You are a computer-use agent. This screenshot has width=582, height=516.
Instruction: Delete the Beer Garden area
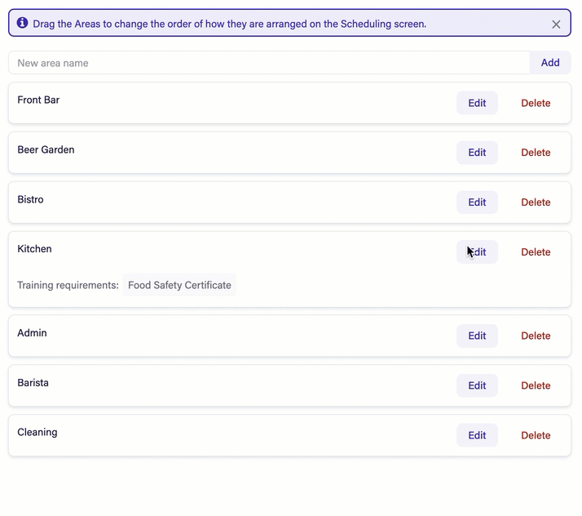(x=536, y=153)
